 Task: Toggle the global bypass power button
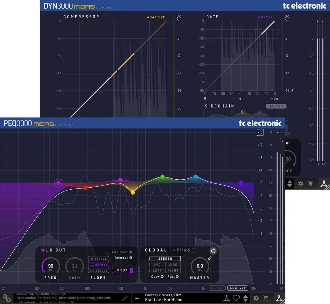(213, 251)
